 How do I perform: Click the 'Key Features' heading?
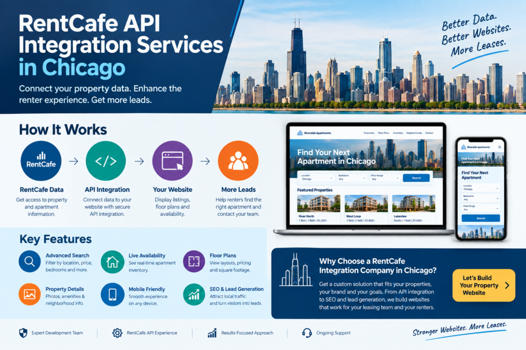click(x=55, y=239)
